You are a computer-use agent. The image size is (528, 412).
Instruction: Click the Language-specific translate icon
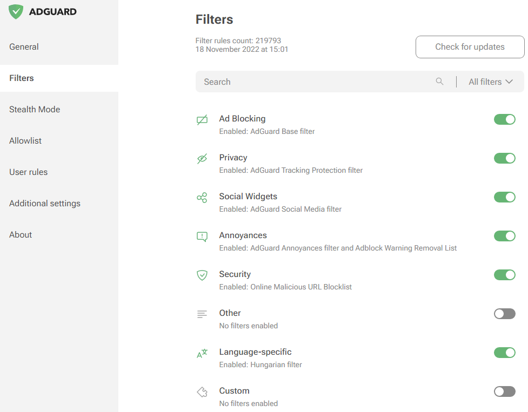202,354
